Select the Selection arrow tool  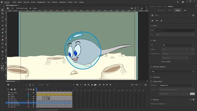[x=2, y=10]
